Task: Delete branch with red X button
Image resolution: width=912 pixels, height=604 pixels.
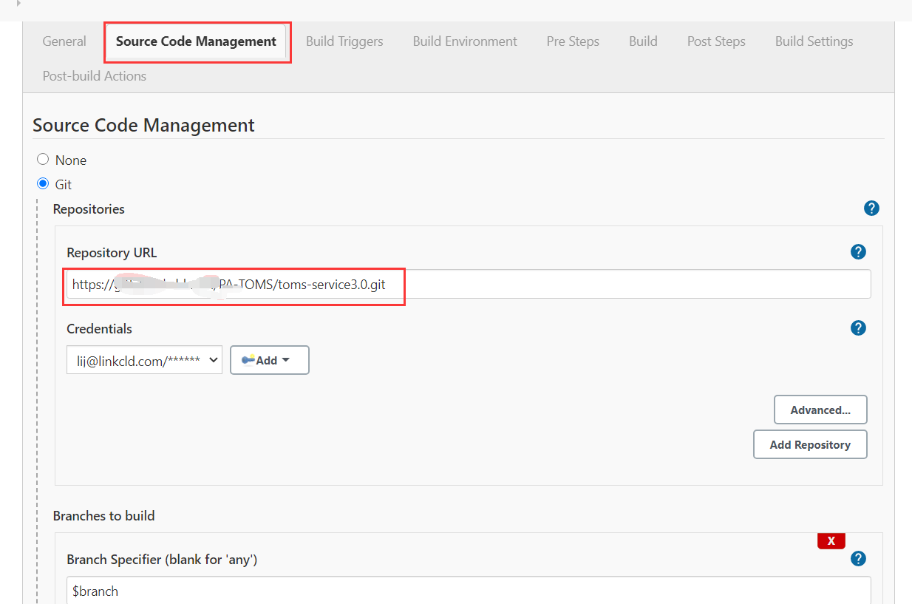Action: click(831, 541)
